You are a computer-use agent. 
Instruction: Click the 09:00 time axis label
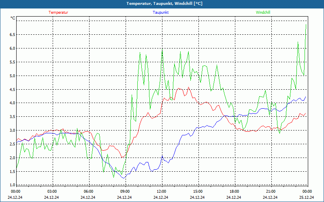click(125, 191)
